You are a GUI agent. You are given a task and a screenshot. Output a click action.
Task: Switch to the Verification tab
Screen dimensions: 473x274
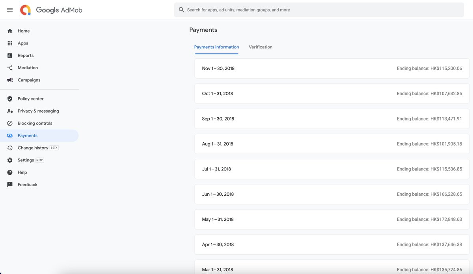pyautogui.click(x=260, y=47)
